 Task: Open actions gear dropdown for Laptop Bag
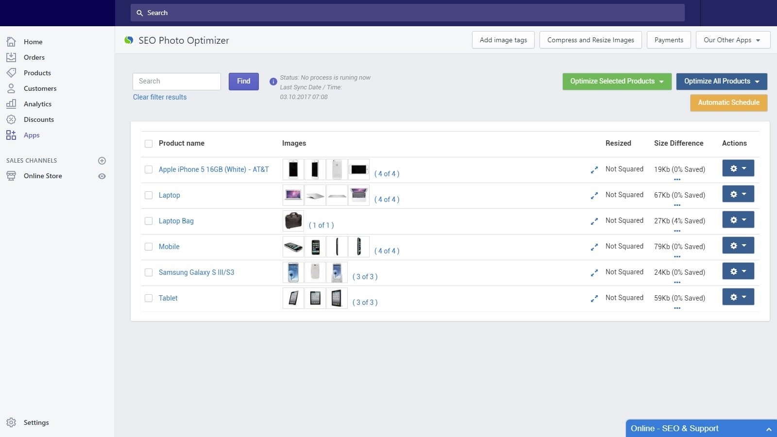pyautogui.click(x=738, y=220)
